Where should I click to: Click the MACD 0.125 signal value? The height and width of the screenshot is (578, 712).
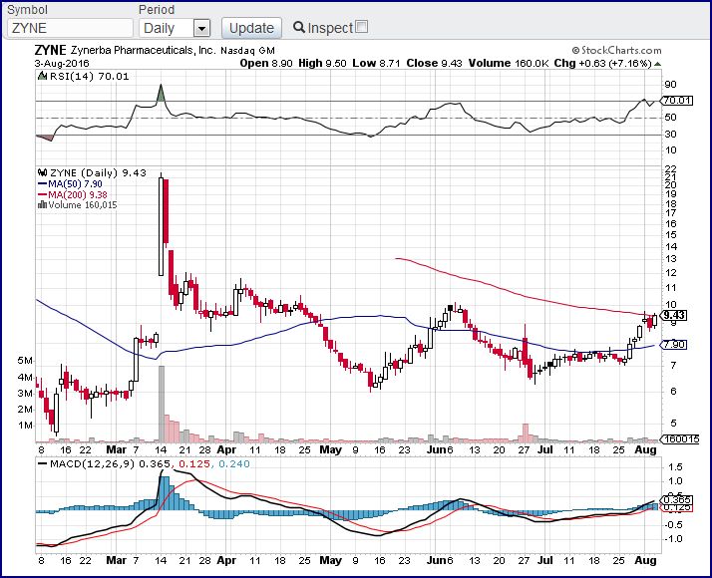(x=194, y=464)
